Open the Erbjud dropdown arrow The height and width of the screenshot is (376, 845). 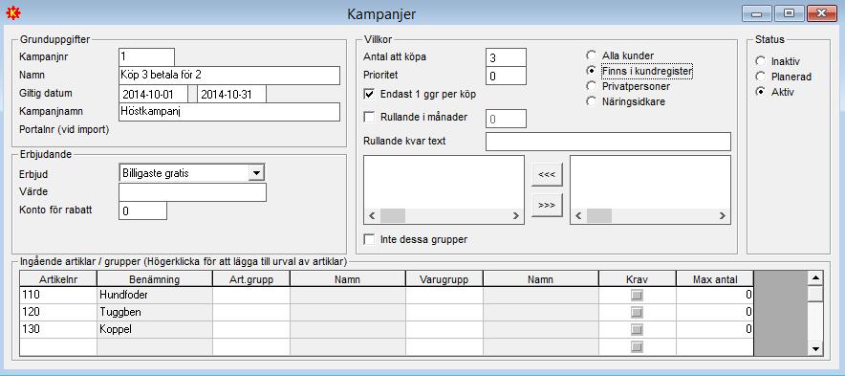coord(256,172)
